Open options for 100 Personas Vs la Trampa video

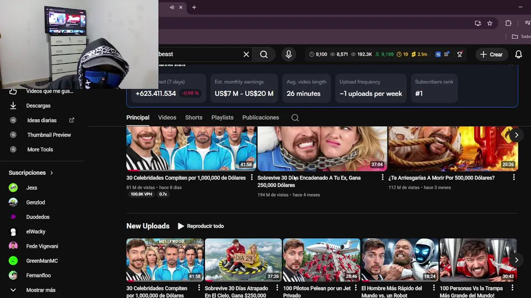(x=512, y=288)
